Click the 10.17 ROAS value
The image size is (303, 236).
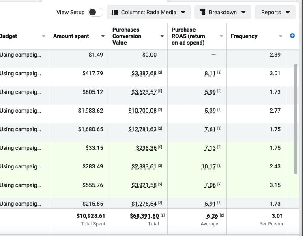(x=208, y=166)
